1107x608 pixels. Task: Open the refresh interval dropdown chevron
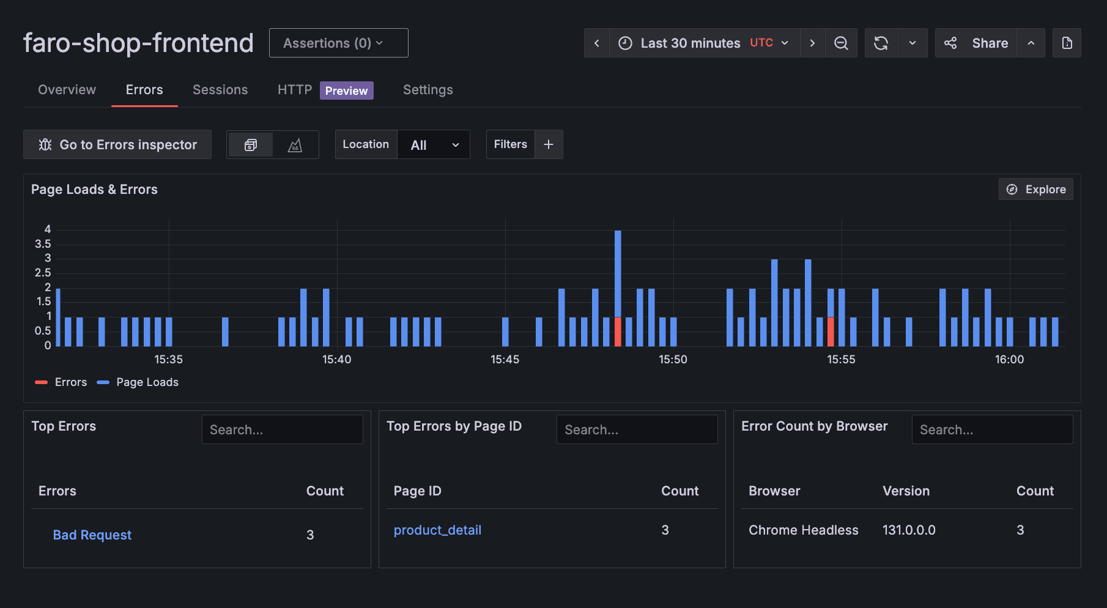click(912, 43)
